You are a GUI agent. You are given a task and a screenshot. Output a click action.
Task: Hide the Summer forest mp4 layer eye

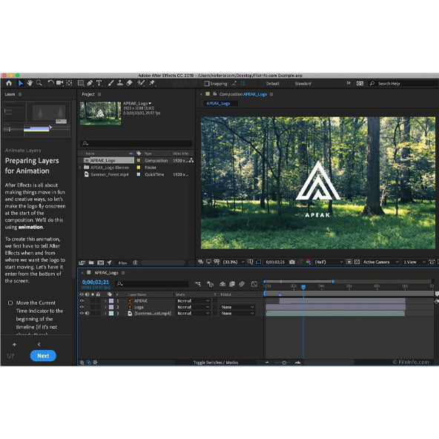coord(82,313)
